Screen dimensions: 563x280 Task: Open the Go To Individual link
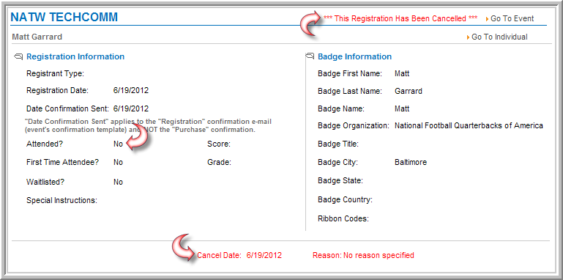pyautogui.click(x=499, y=37)
